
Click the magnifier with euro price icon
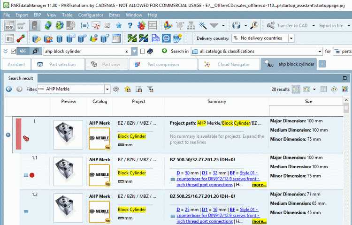click(254, 25)
